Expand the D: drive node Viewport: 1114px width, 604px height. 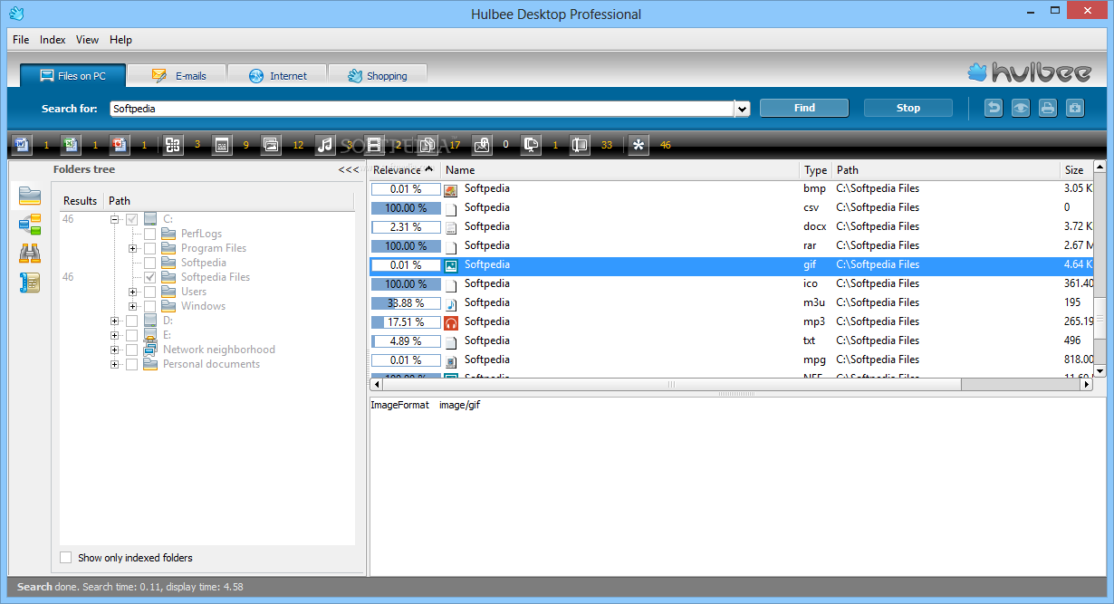point(115,321)
